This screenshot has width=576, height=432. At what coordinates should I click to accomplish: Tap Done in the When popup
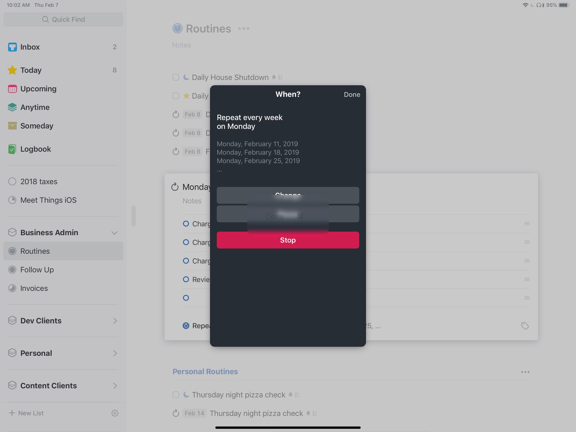point(352,95)
